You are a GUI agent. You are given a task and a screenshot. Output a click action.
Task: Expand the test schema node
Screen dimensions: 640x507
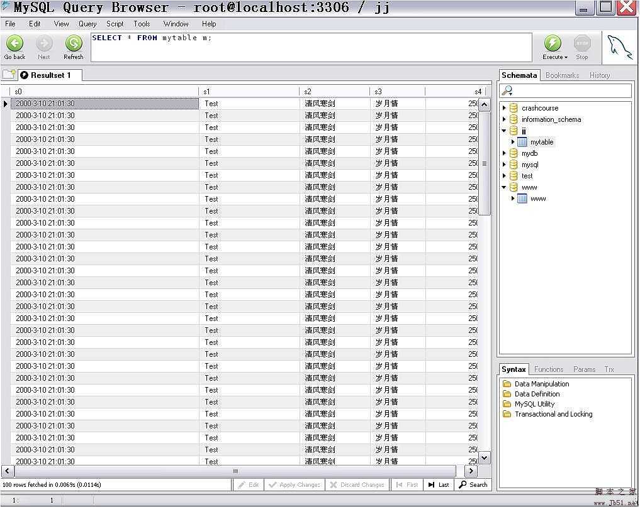pos(504,176)
